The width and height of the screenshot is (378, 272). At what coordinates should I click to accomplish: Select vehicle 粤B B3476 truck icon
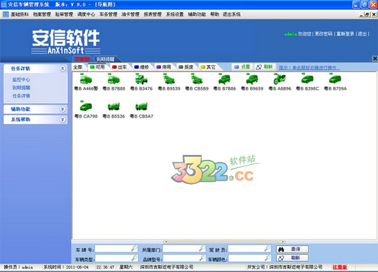pyautogui.click(x=141, y=79)
